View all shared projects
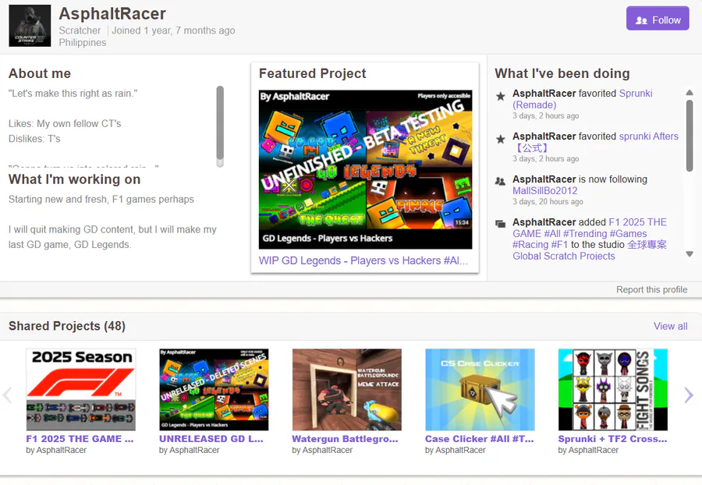The height and width of the screenshot is (485, 702). (x=670, y=326)
